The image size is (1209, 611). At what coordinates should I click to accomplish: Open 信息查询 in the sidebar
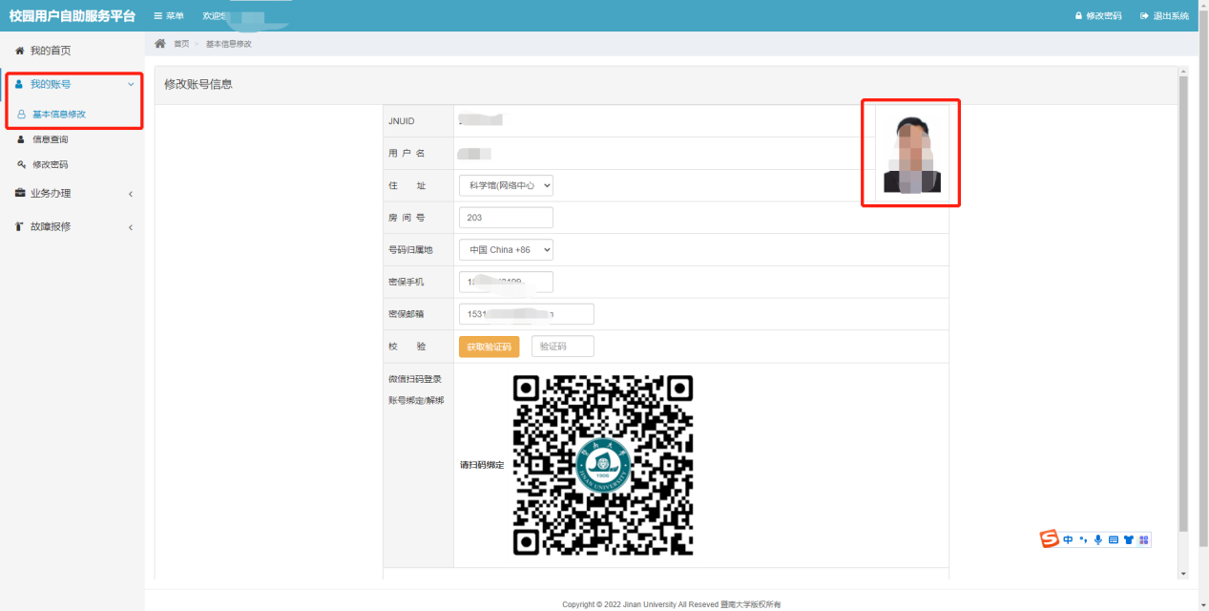[50, 139]
